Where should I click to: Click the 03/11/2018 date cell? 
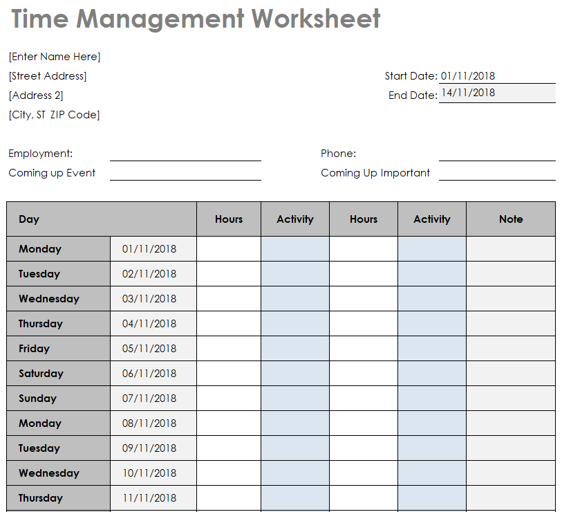(x=153, y=298)
